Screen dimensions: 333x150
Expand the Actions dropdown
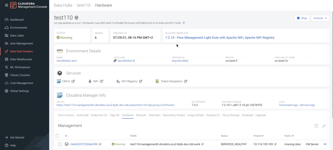coord(320,18)
